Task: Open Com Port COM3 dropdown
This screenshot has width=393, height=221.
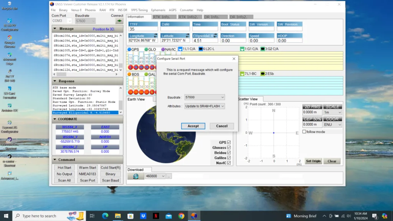Action: [62, 21]
